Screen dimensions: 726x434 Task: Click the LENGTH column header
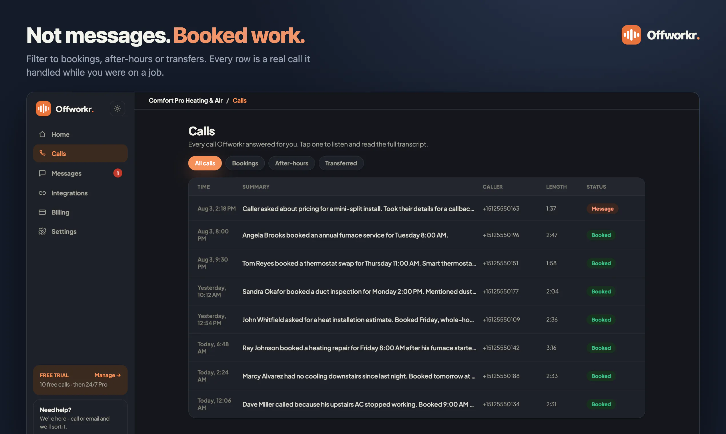point(556,187)
